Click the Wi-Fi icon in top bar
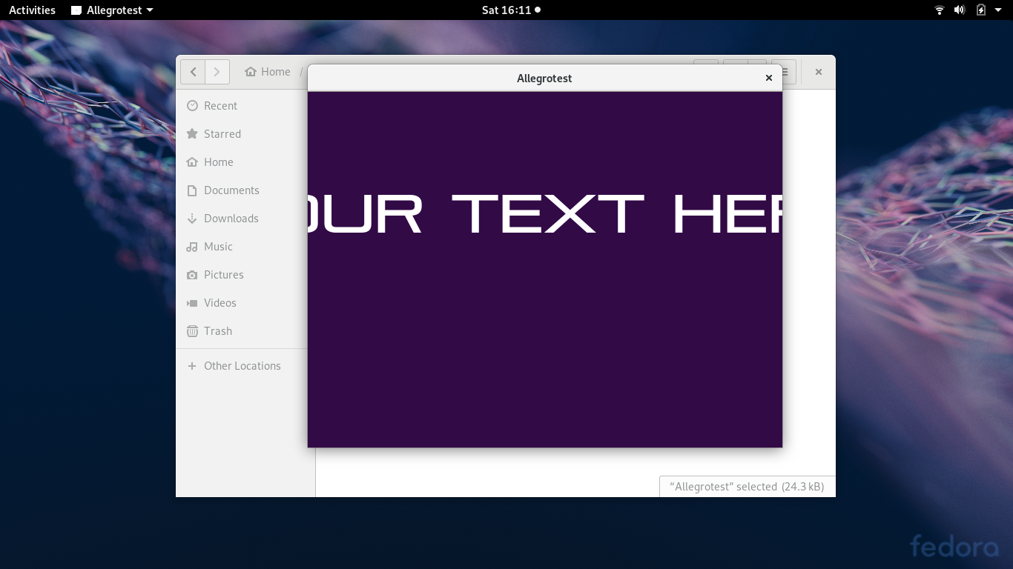 940,10
